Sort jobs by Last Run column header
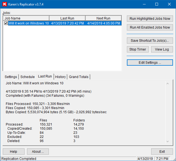Image resolution: width=176 pixels, height=161 pixels. click(67, 18)
